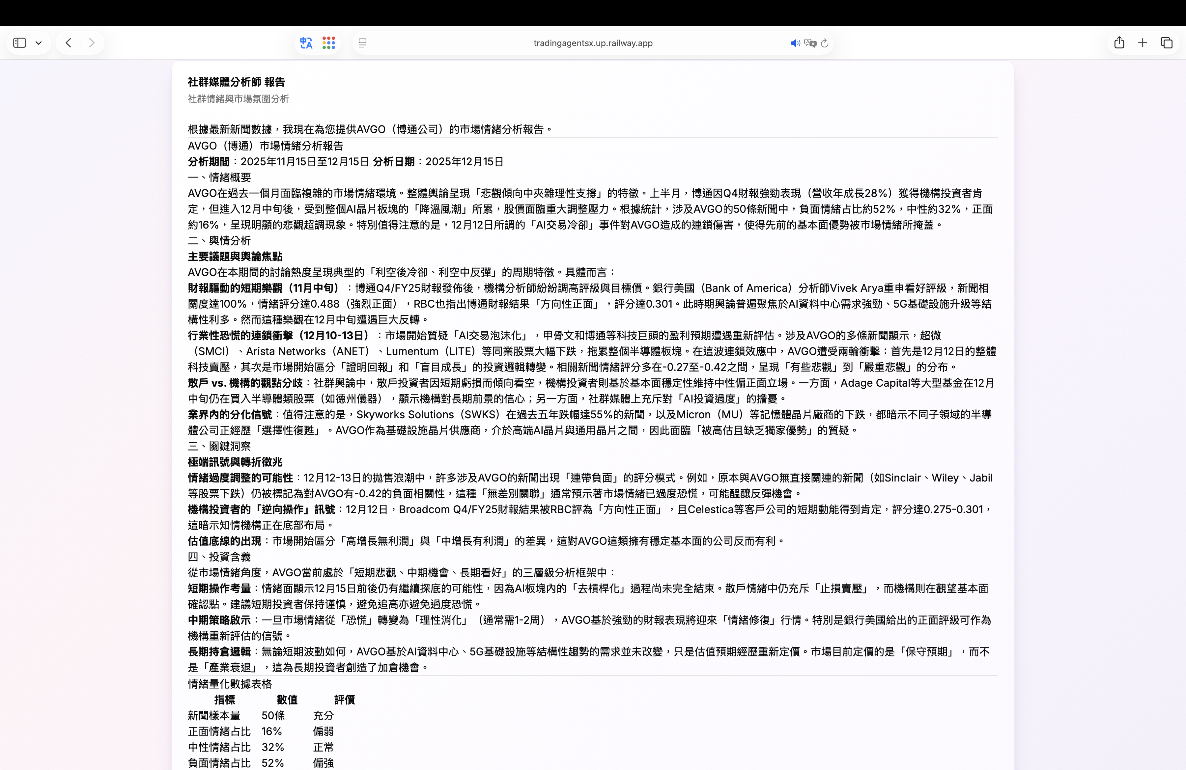Click the bold label 分析期間
This screenshot has height=770, width=1186.
[209, 162]
